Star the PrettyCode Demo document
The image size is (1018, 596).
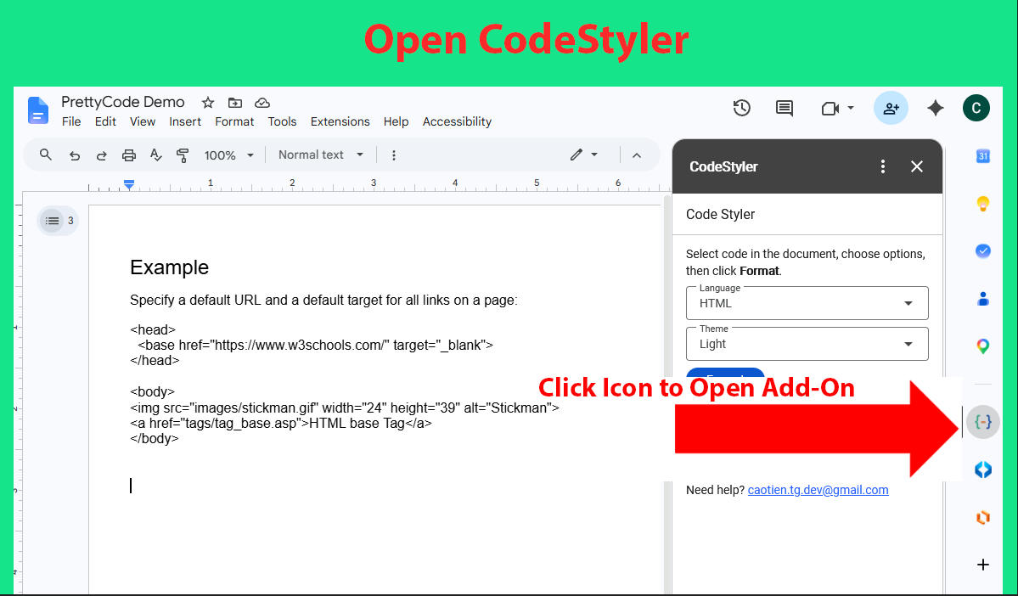208,103
